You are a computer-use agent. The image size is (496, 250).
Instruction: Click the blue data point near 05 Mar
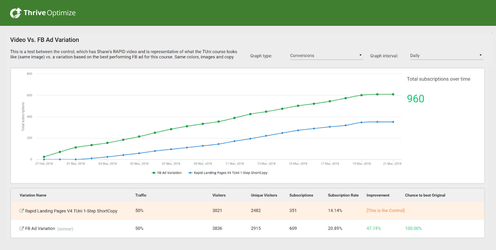click(139, 153)
